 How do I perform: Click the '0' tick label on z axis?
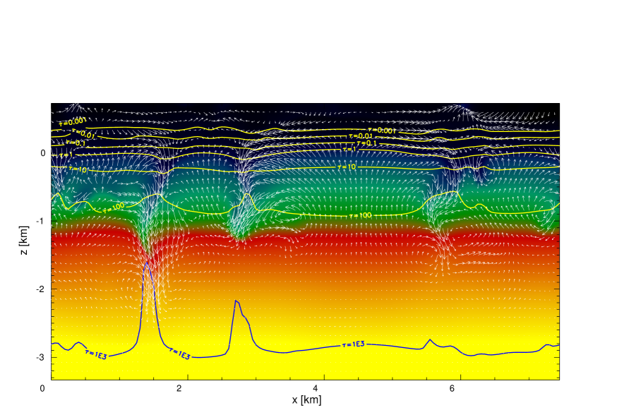pyautogui.click(x=43, y=153)
